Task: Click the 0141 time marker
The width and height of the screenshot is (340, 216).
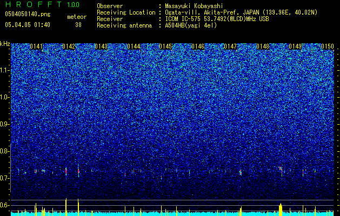Action: (x=36, y=46)
